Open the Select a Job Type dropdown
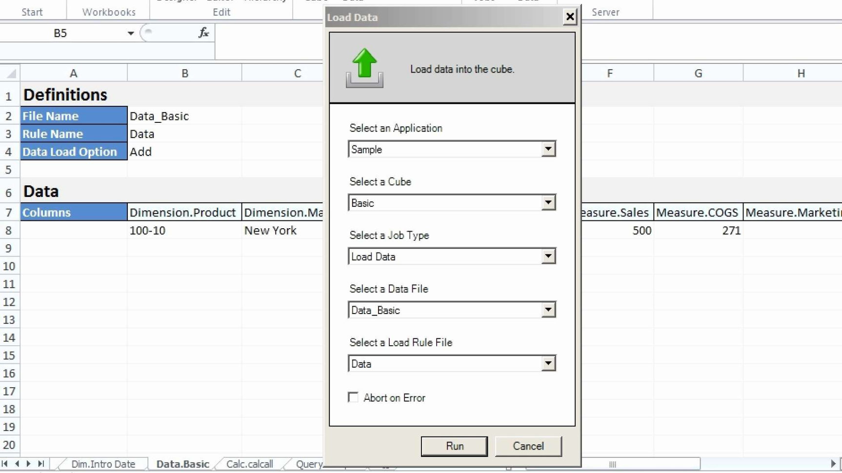Screen dimensions: 842x473 (548, 256)
